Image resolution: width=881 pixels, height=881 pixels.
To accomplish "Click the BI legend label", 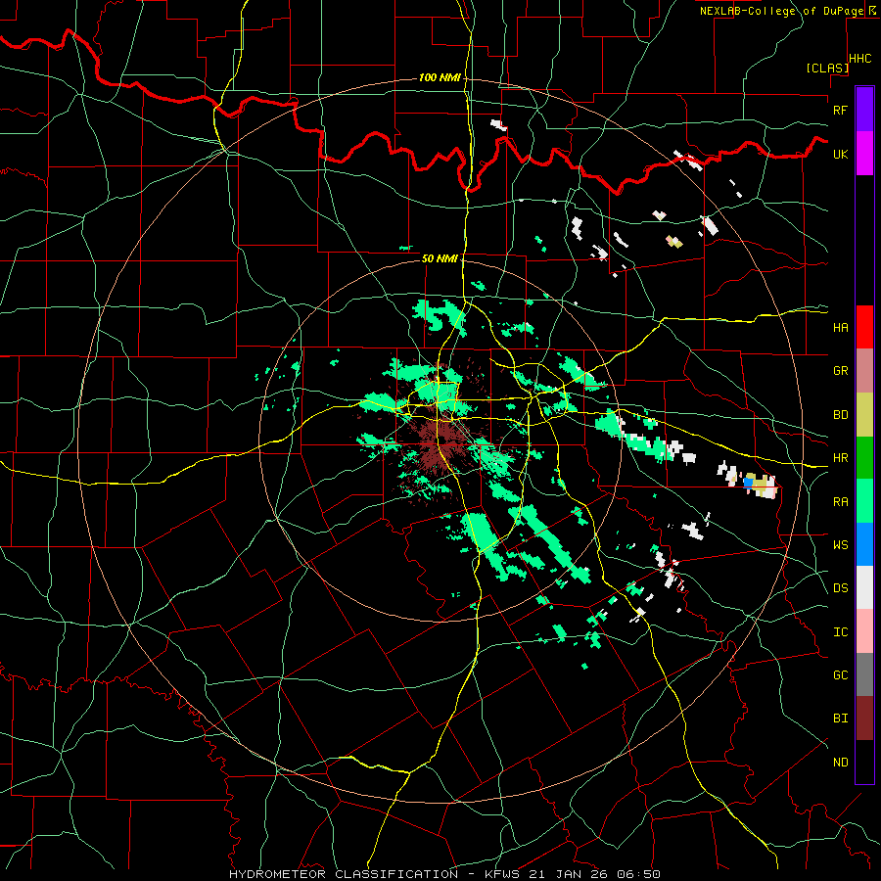I will [840, 719].
